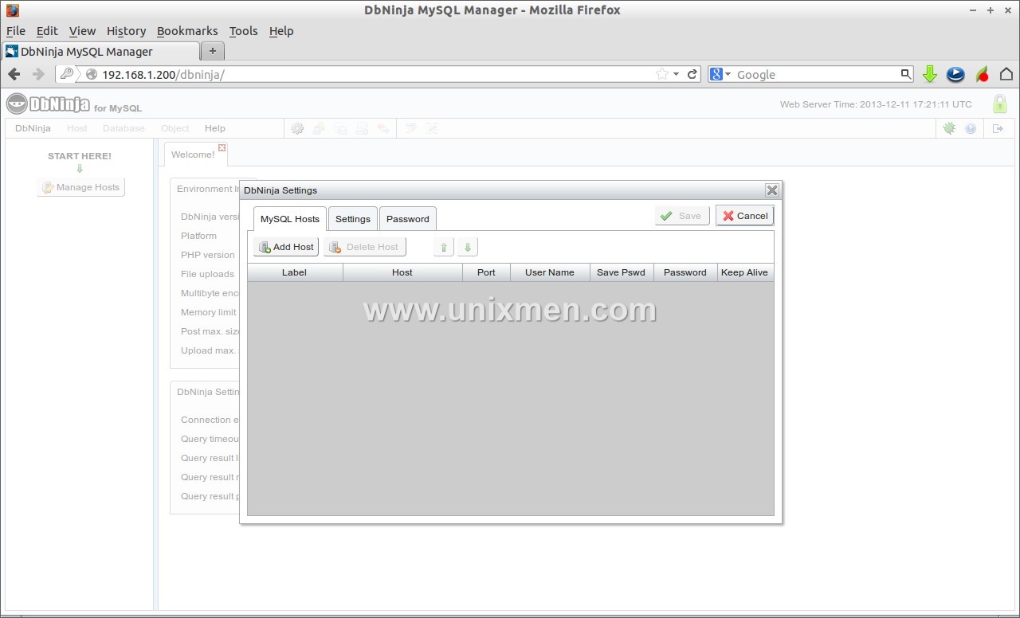Open URL history dropdown arrow next to star
Screen dimensions: 1020x618
tap(676, 74)
